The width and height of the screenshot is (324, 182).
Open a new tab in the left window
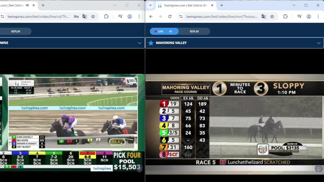pyautogui.click(x=43, y=5)
